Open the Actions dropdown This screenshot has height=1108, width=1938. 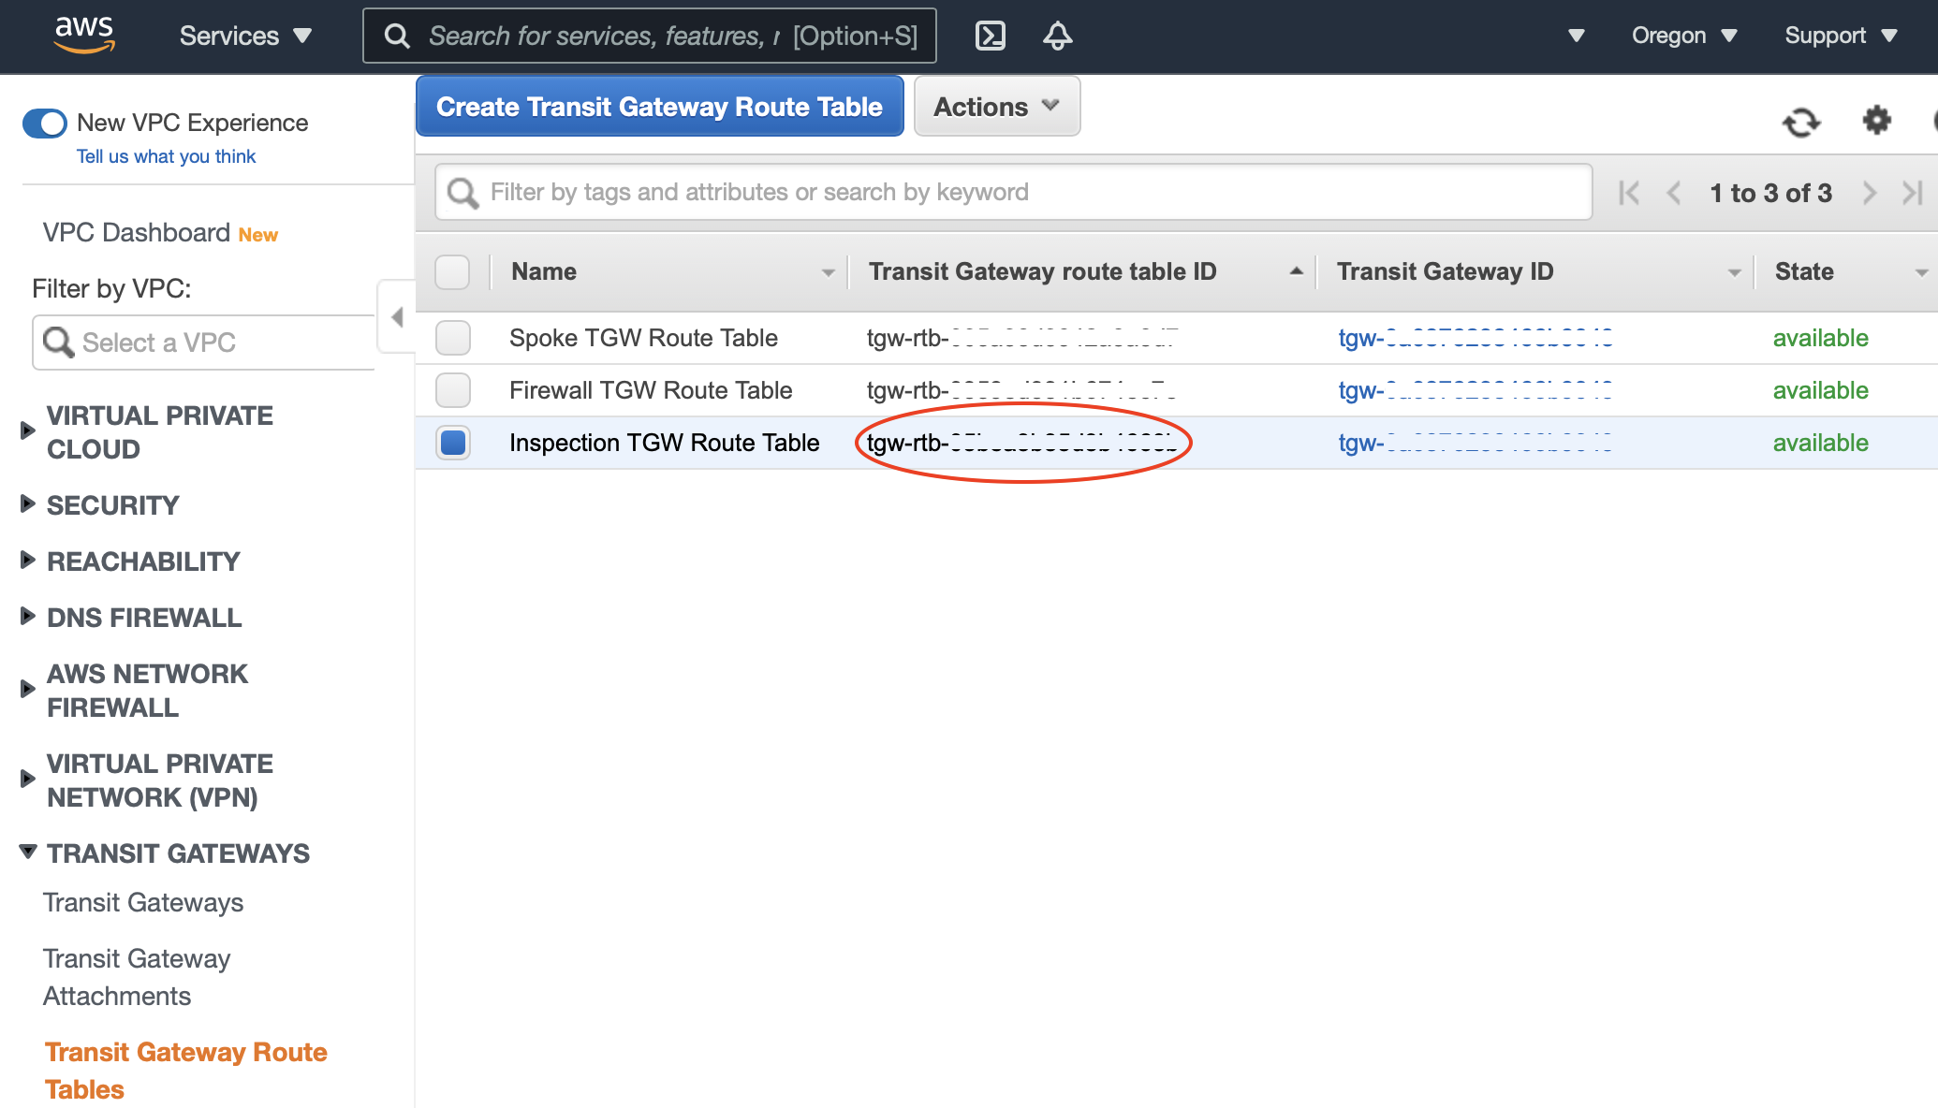tap(996, 107)
